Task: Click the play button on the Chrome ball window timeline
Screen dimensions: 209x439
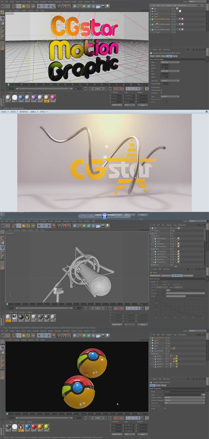Action: [x=98, y=418]
